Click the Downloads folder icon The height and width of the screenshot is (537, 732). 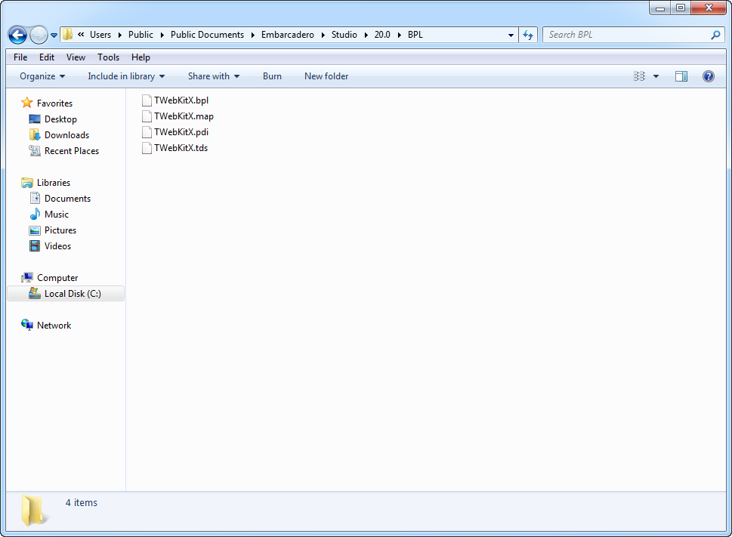point(35,135)
